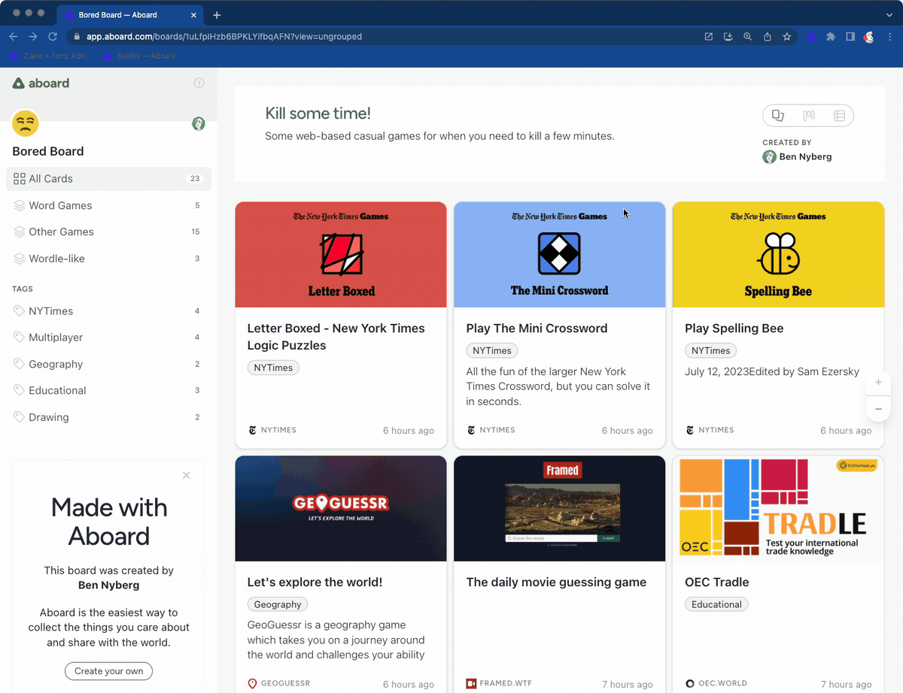The height and width of the screenshot is (693, 903).
Task: Open a new browser tab
Action: click(x=217, y=15)
